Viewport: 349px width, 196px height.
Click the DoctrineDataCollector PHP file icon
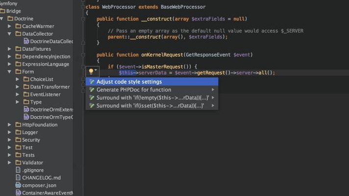[x=26, y=41]
